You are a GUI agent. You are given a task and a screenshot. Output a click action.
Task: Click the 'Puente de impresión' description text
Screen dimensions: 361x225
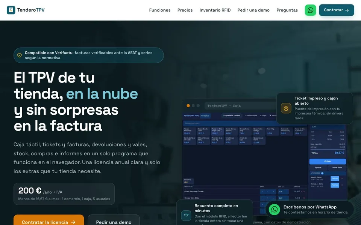tap(319, 113)
